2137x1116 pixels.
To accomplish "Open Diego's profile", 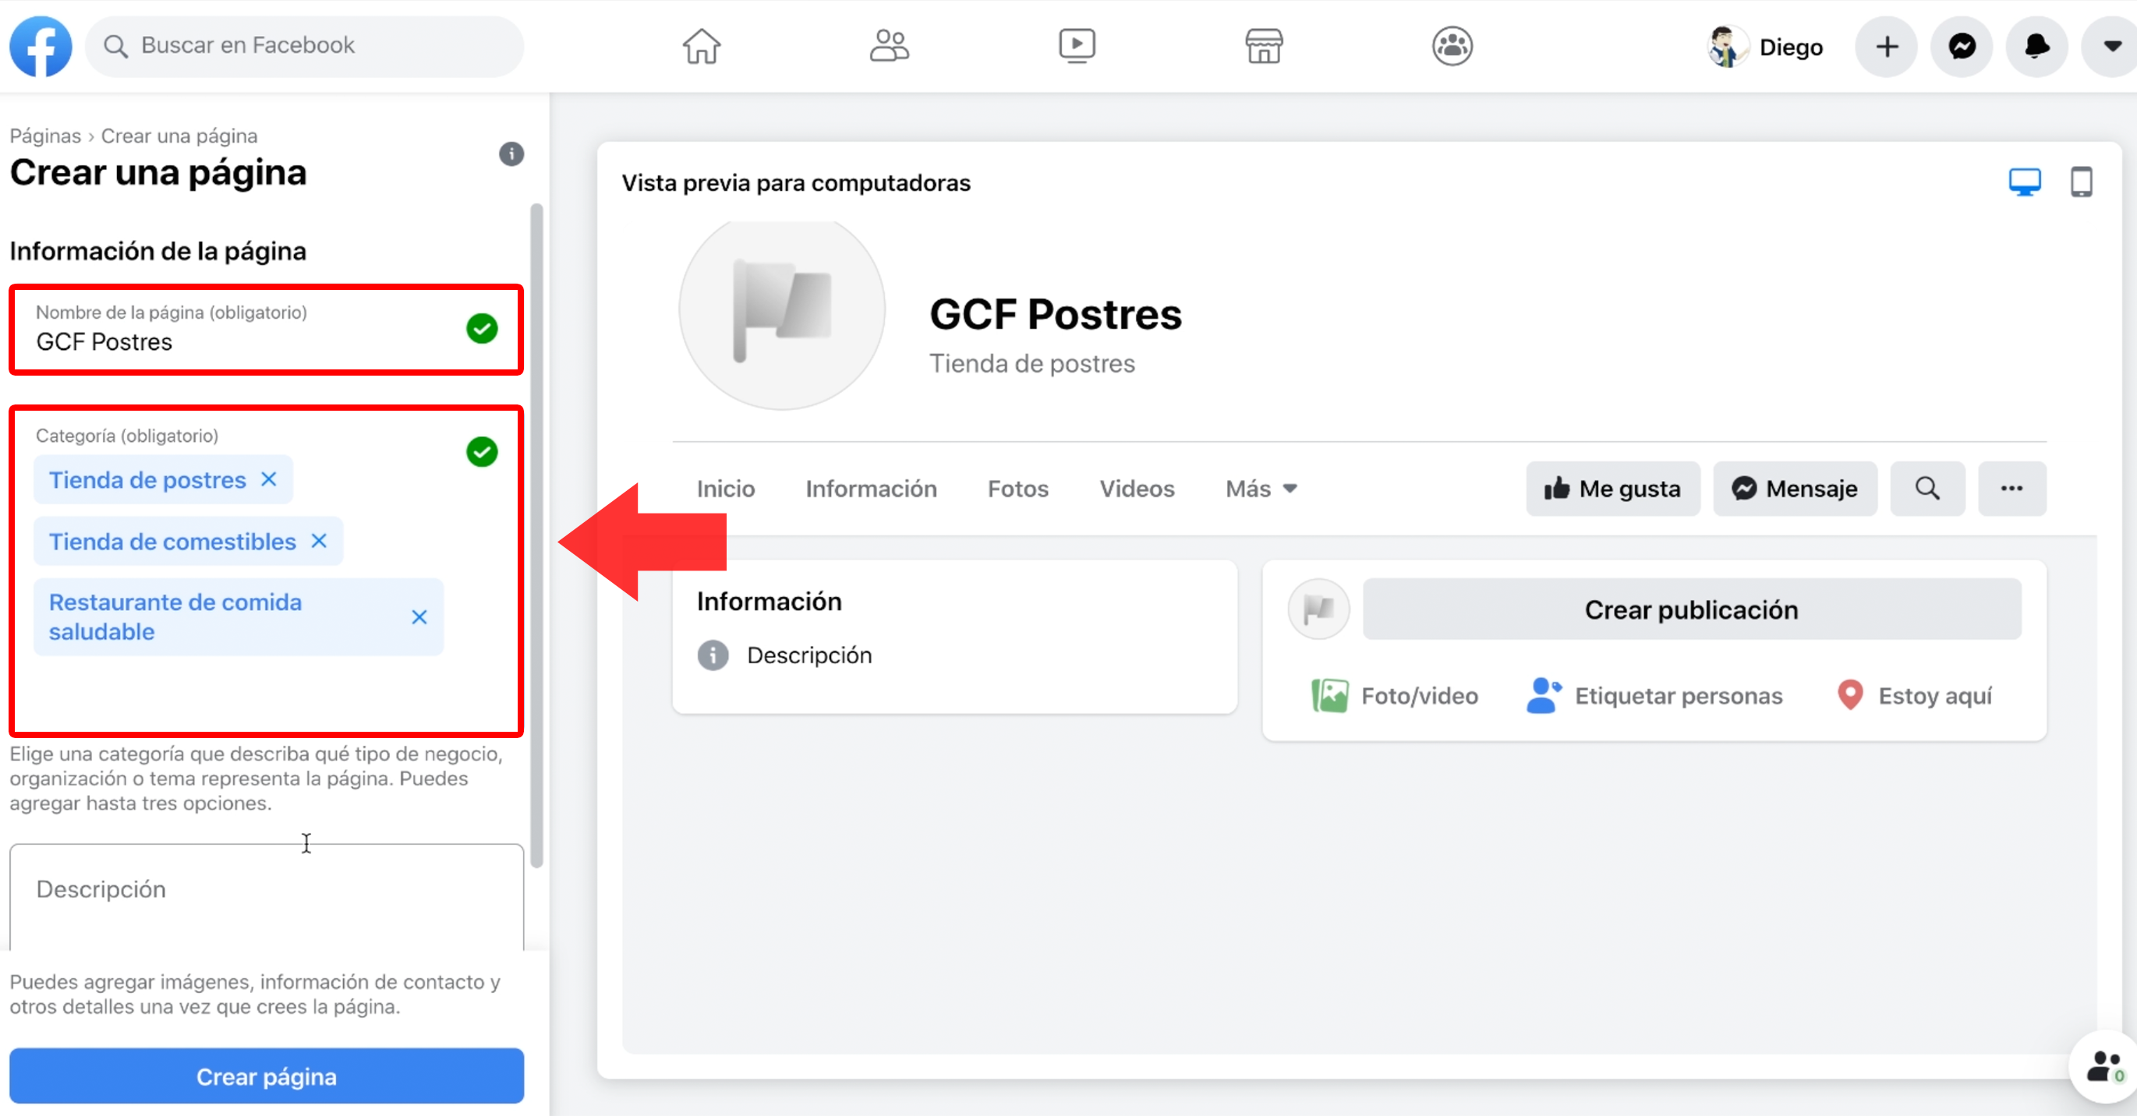I will (x=1765, y=47).
